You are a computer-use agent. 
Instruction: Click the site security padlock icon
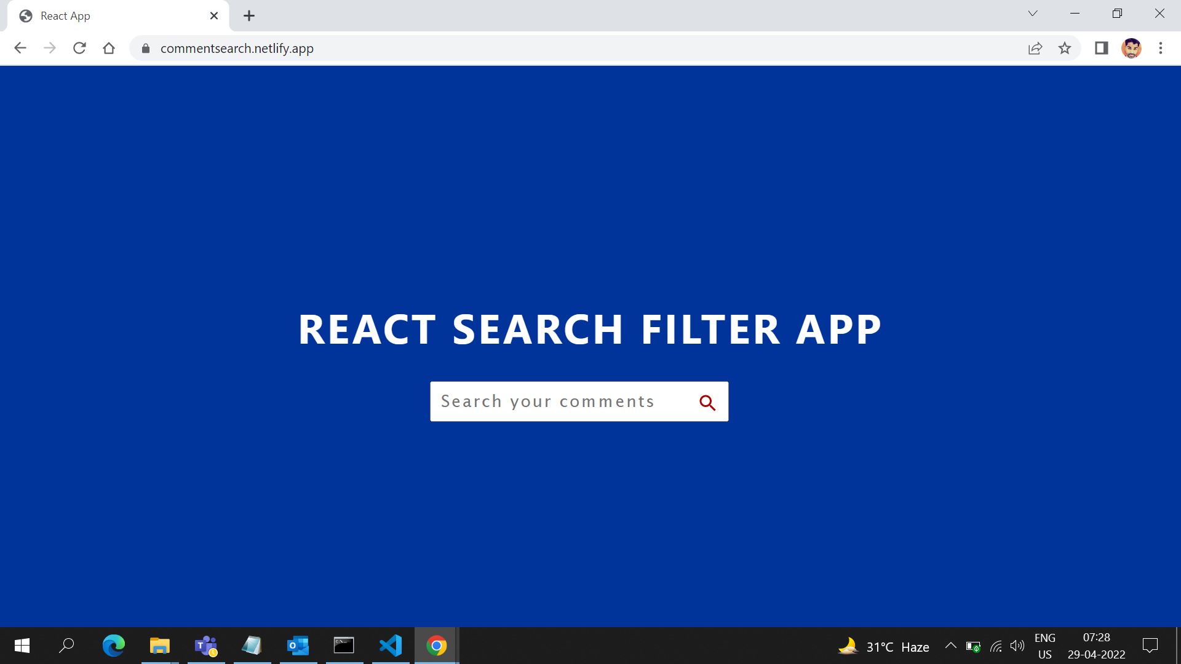(x=145, y=48)
